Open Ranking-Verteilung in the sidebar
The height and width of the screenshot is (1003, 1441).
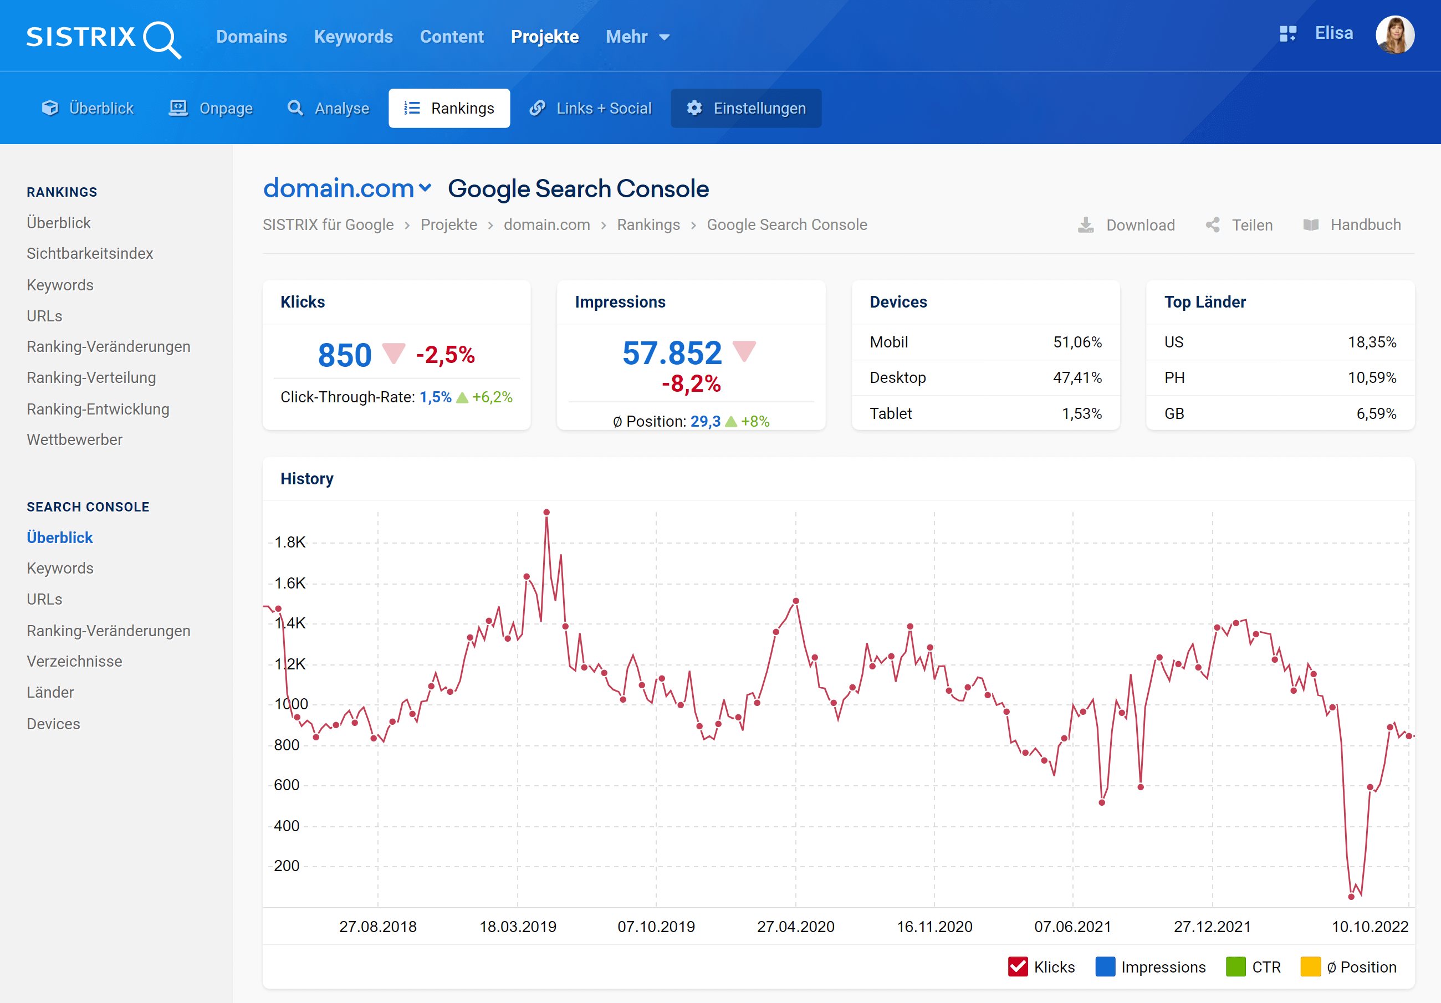91,377
